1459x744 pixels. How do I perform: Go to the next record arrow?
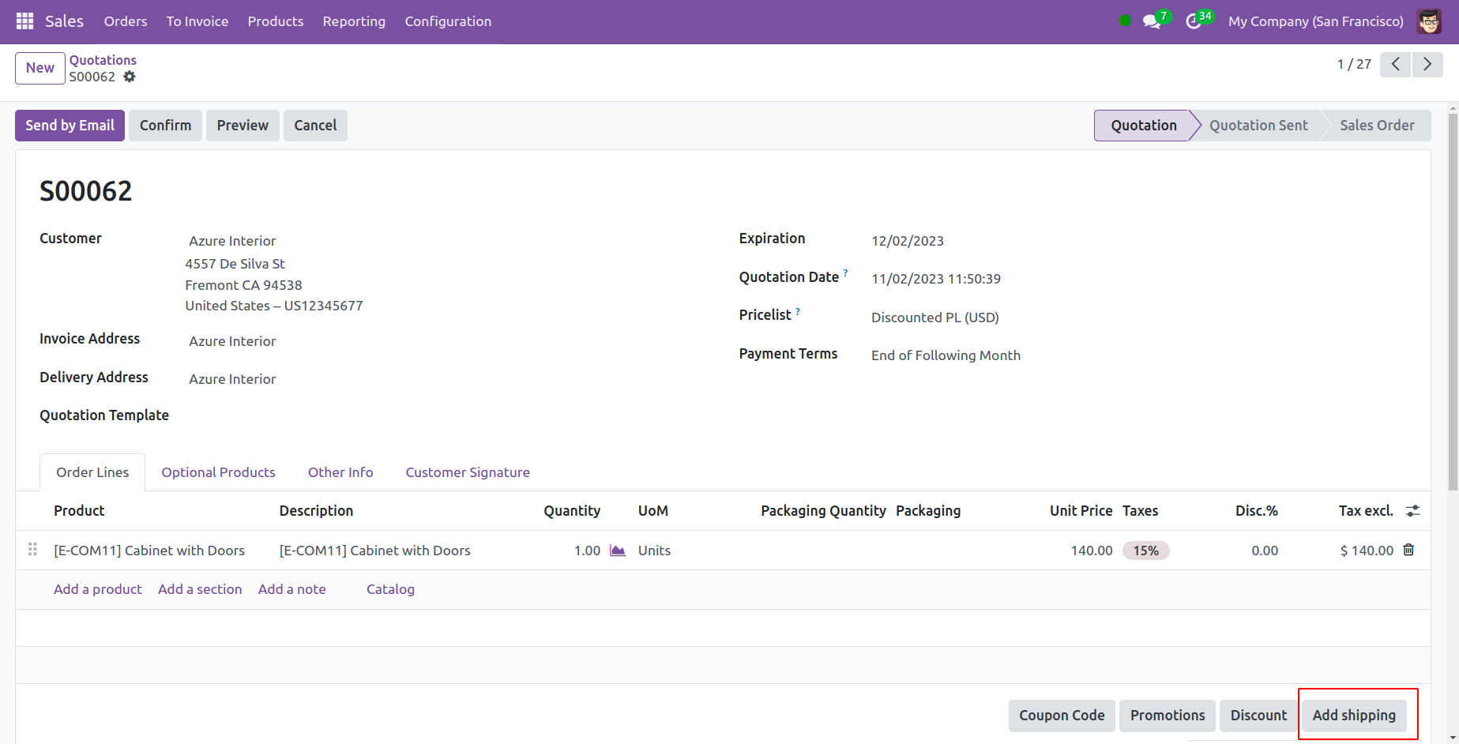[1427, 64]
